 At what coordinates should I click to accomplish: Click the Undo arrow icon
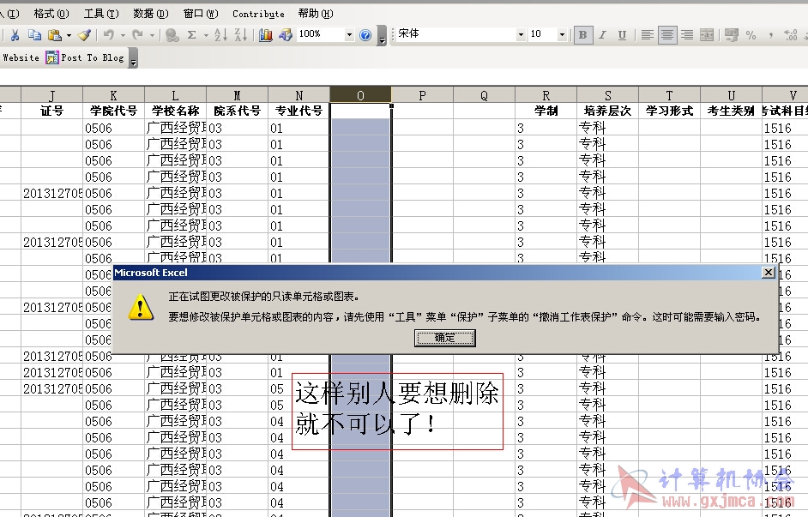tap(109, 35)
